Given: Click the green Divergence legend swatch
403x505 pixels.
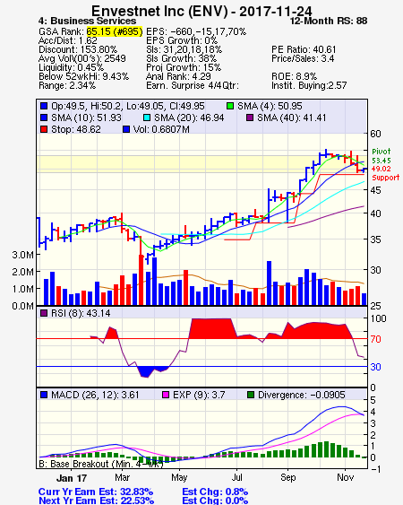Looking at the screenshot, I should pyautogui.click(x=251, y=395).
